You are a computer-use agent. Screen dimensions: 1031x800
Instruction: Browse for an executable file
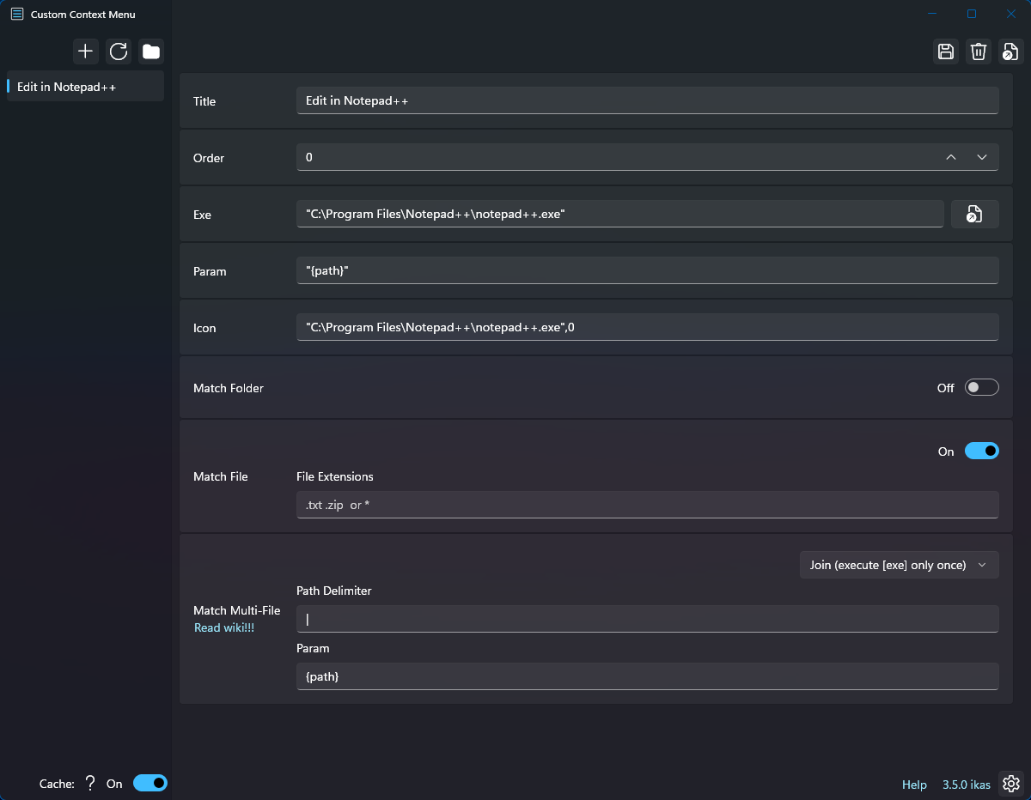974,214
